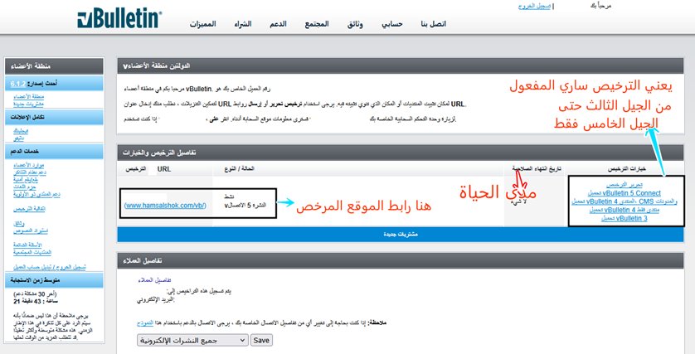Click the خيارات الترخيص column header
The width and height of the screenshot is (695, 354).
pos(627,169)
